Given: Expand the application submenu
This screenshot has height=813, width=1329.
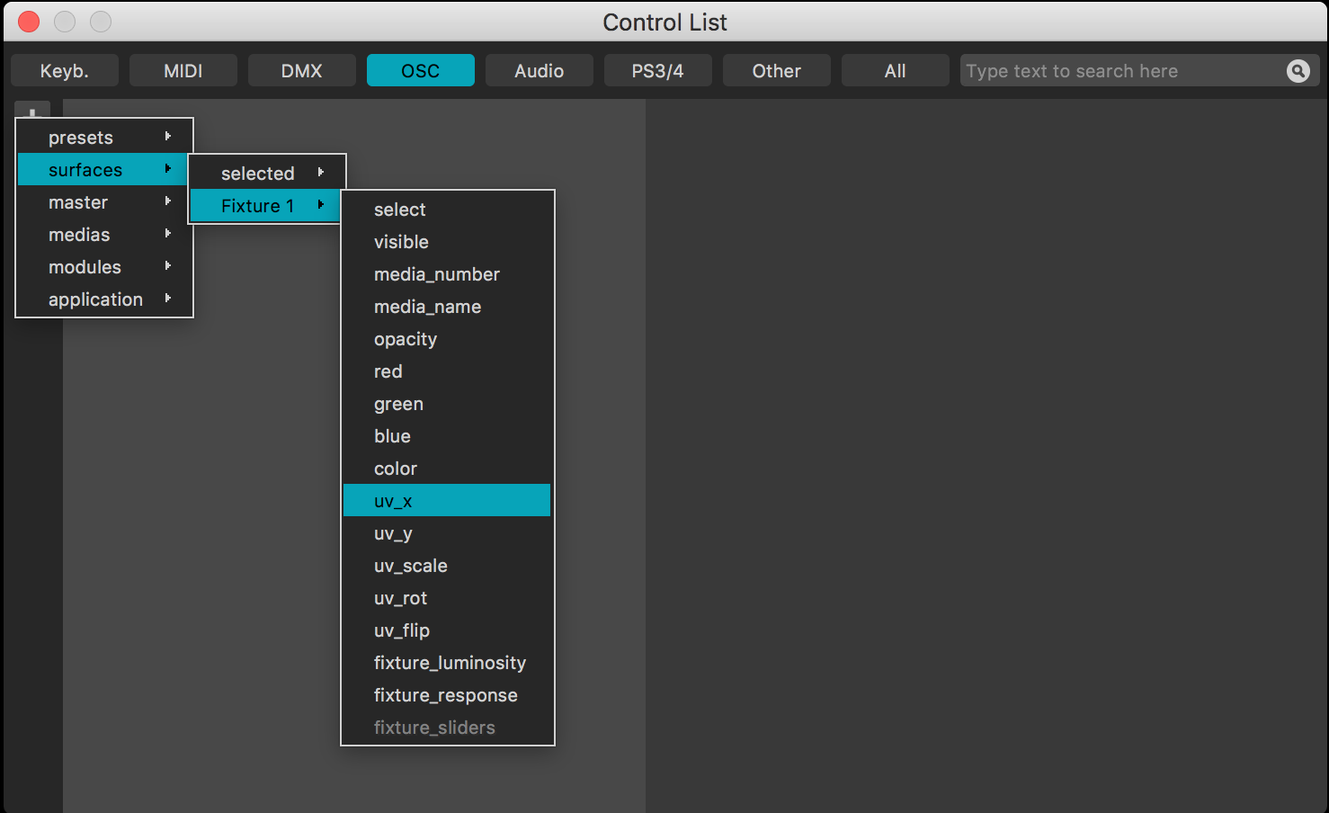Looking at the screenshot, I should (x=105, y=299).
